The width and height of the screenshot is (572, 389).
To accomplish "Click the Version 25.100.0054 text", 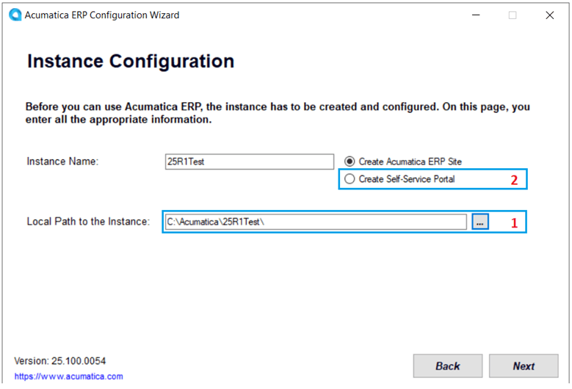I will click(x=59, y=361).
